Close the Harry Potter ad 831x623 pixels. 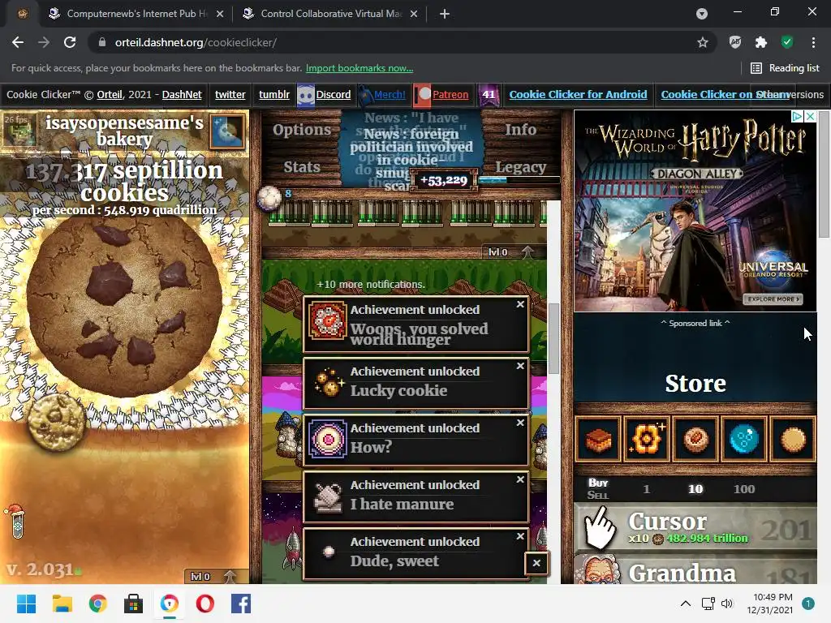(x=810, y=116)
